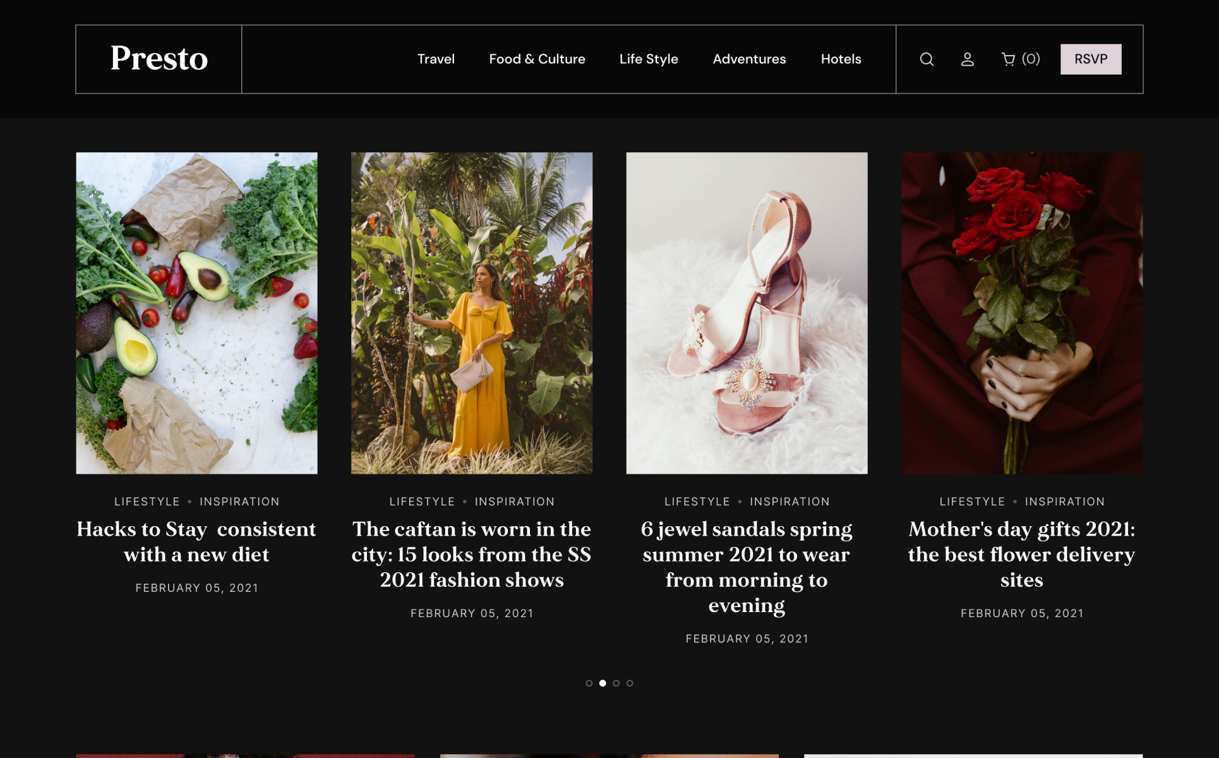The height and width of the screenshot is (758, 1219).
Task: Click the user account icon
Action: point(966,59)
